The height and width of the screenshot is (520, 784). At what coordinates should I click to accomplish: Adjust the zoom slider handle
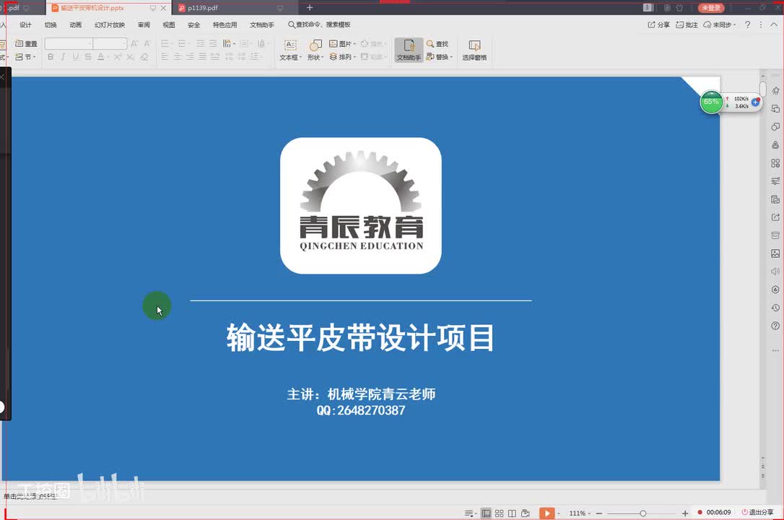click(x=643, y=513)
